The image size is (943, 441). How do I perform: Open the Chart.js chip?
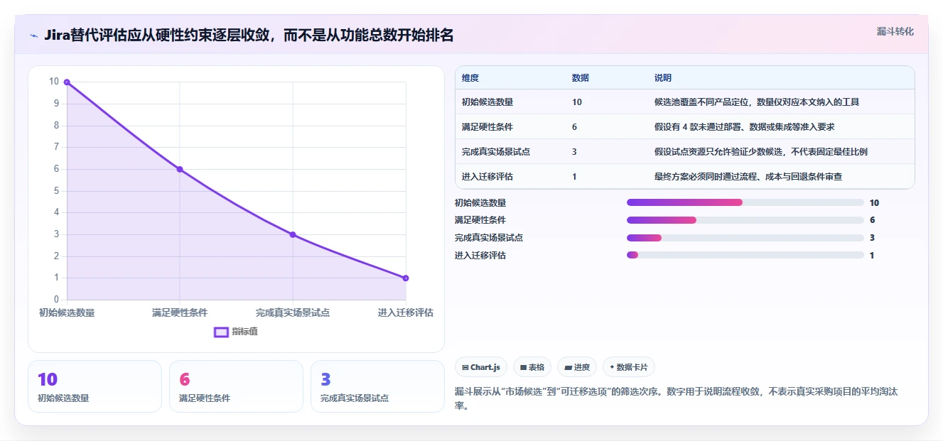[481, 367]
